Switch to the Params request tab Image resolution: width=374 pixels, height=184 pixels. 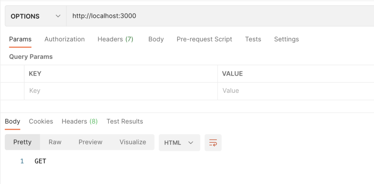[20, 39]
